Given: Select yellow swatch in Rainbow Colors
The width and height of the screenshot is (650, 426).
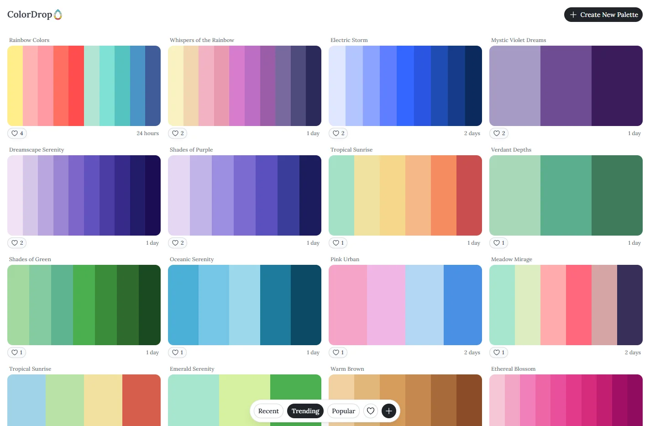Looking at the screenshot, I should (x=15, y=86).
